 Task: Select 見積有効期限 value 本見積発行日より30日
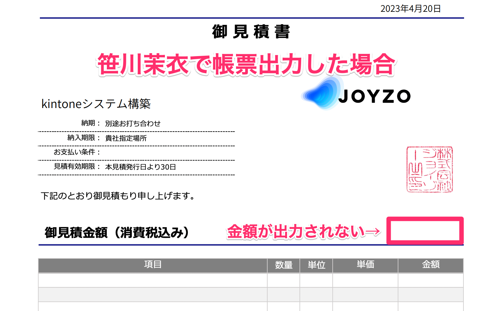140,166
